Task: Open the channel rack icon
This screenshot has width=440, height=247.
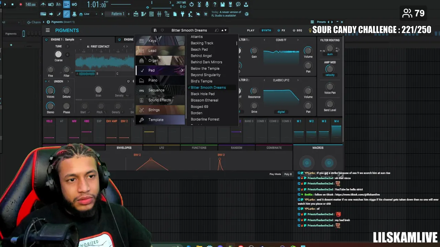Action: pos(151,14)
